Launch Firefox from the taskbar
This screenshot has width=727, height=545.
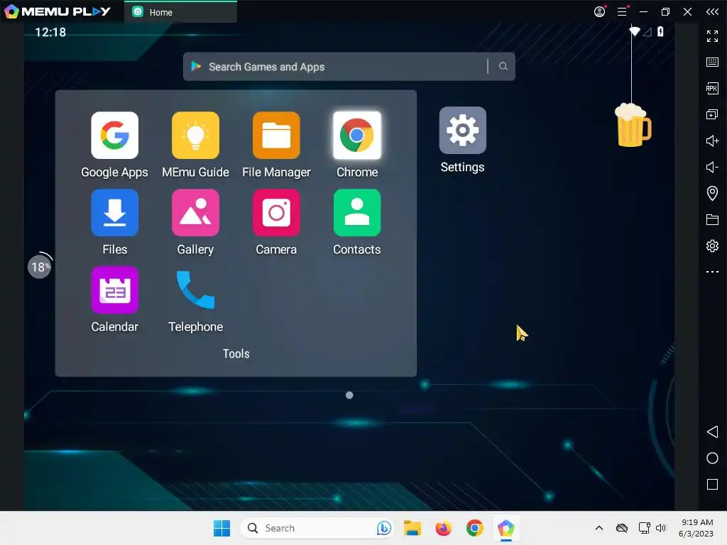[443, 528]
